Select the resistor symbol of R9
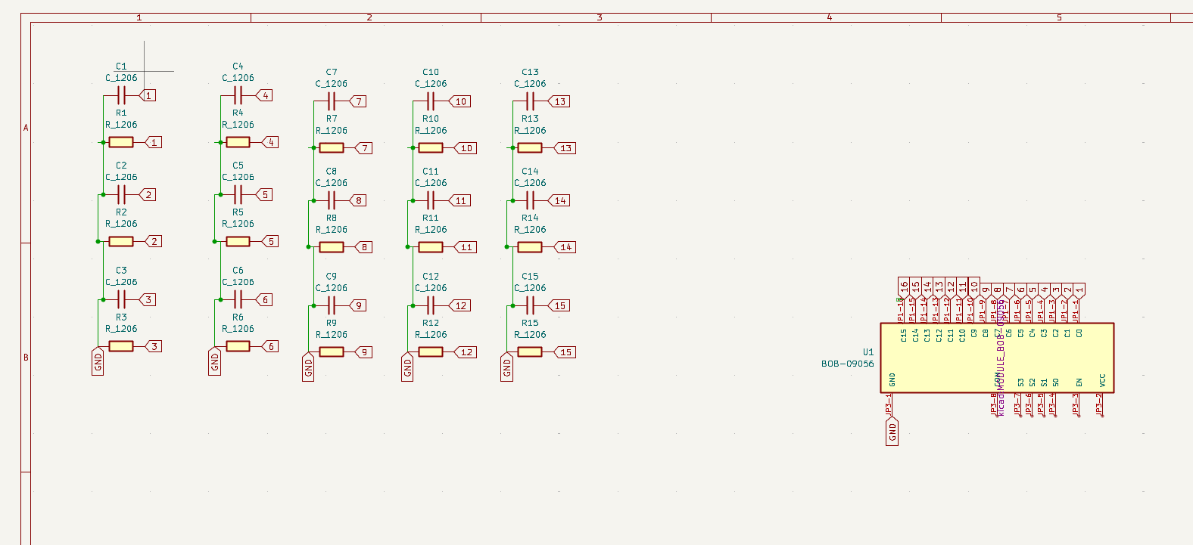 coord(332,352)
